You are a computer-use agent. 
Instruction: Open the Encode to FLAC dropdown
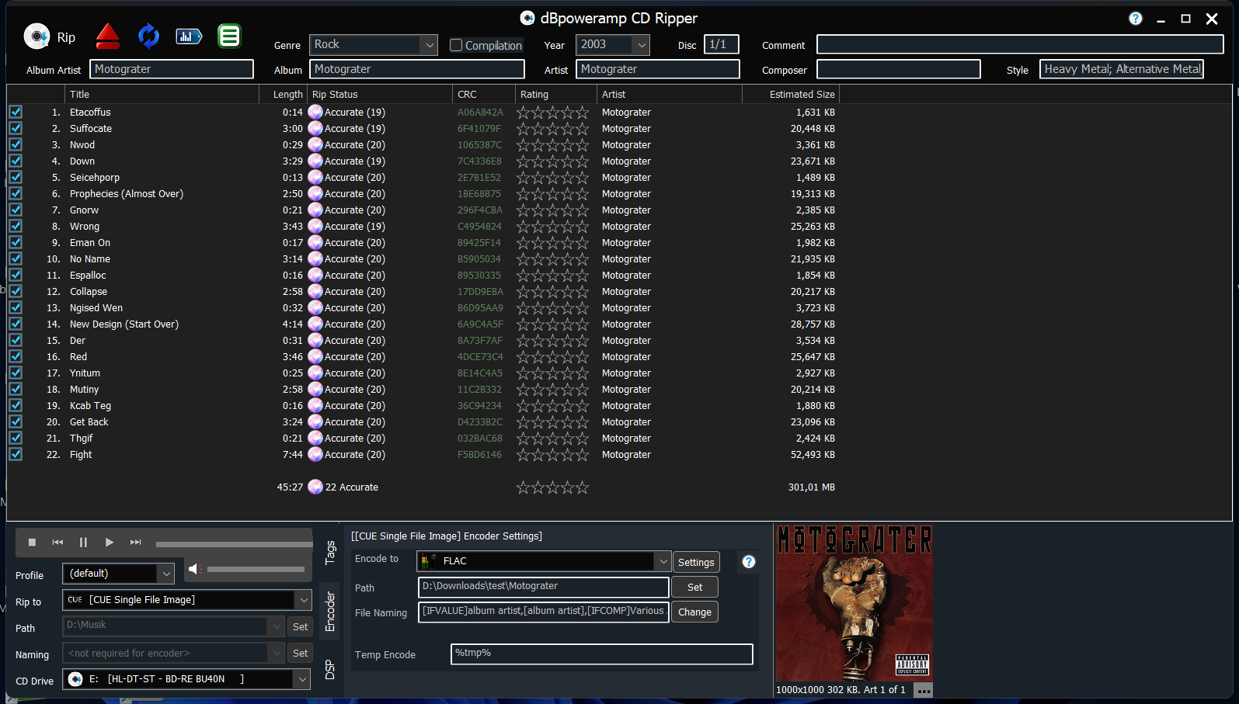663,560
